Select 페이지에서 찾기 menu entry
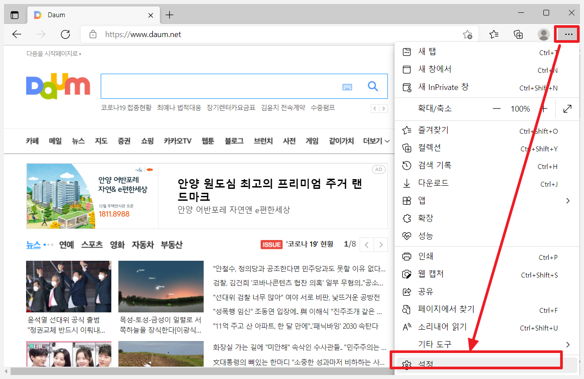The height and width of the screenshot is (379, 584). coord(487,310)
